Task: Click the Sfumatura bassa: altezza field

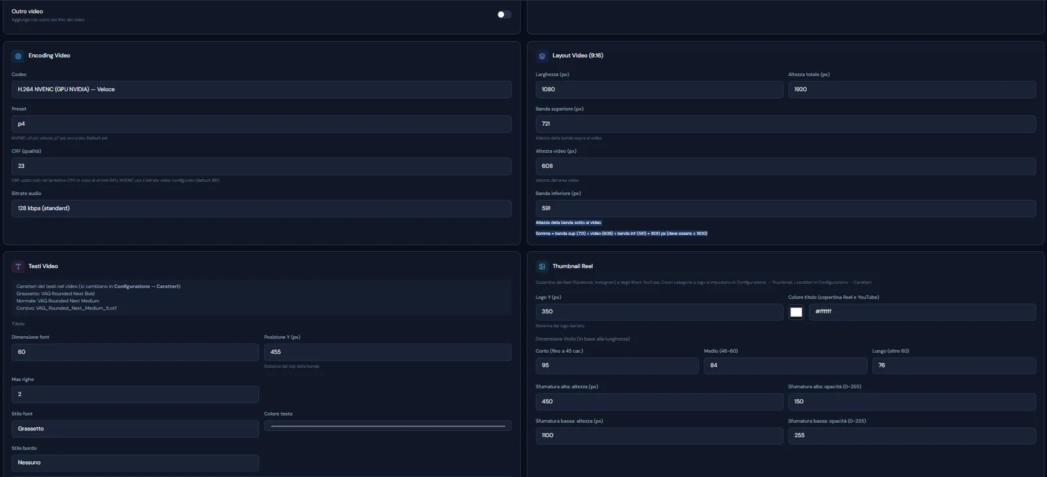Action: coord(659,436)
